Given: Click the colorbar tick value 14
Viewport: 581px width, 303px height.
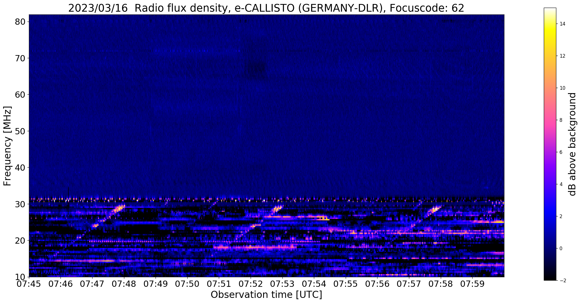Looking at the screenshot, I should 562,24.
